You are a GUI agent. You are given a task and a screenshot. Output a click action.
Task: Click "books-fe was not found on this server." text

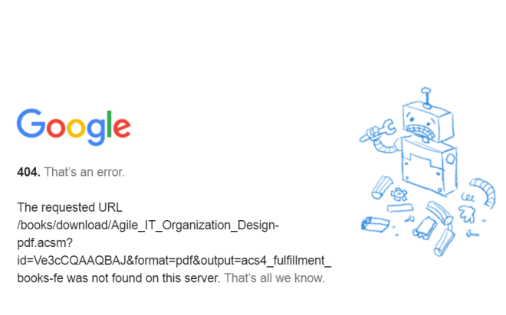point(119,278)
